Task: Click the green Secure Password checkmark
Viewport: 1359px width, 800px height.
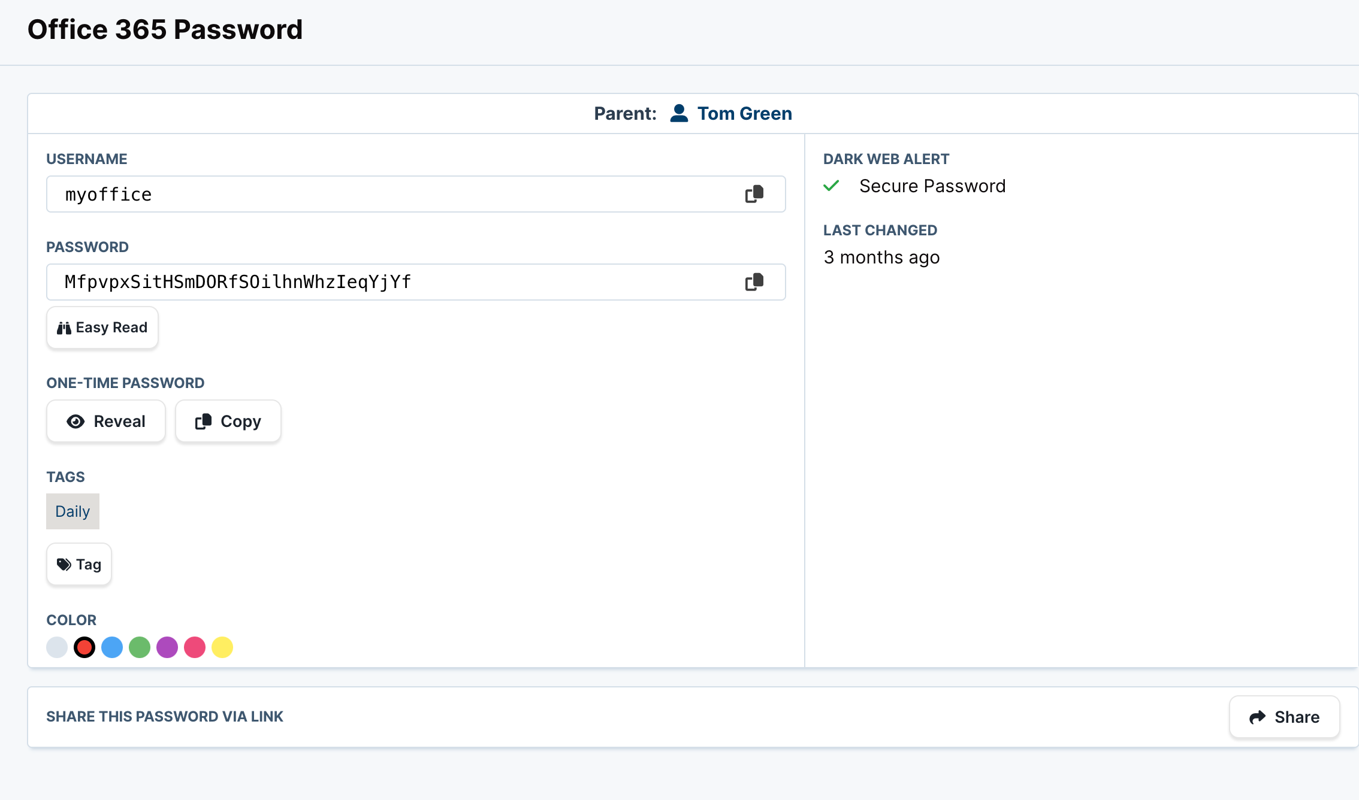Action: (x=831, y=186)
